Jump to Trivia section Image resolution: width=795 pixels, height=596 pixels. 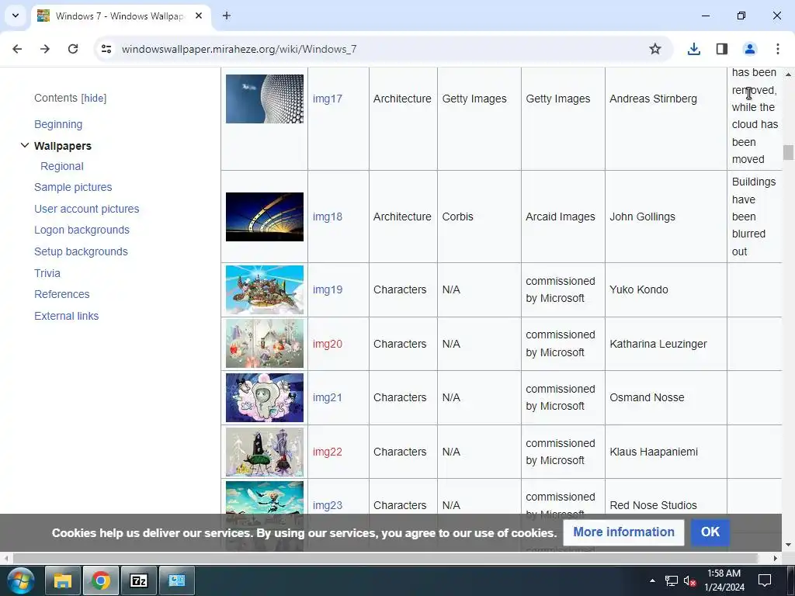pos(47,273)
